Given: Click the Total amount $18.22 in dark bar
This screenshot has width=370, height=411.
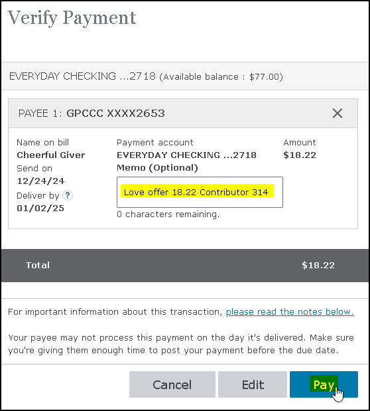Looking at the screenshot, I should [318, 266].
